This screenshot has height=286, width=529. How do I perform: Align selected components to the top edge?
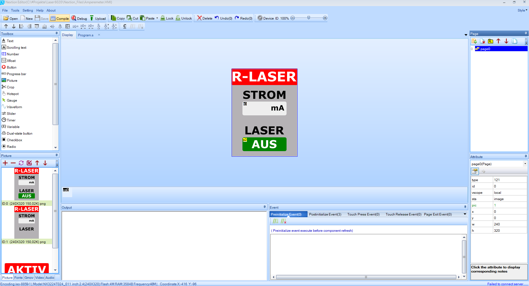click(x=37, y=26)
